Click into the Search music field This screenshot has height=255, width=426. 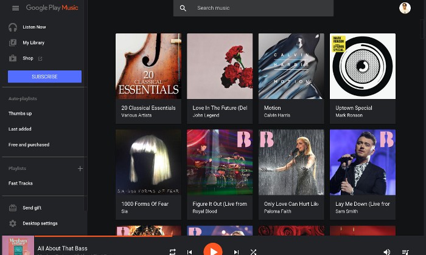[x=253, y=8]
